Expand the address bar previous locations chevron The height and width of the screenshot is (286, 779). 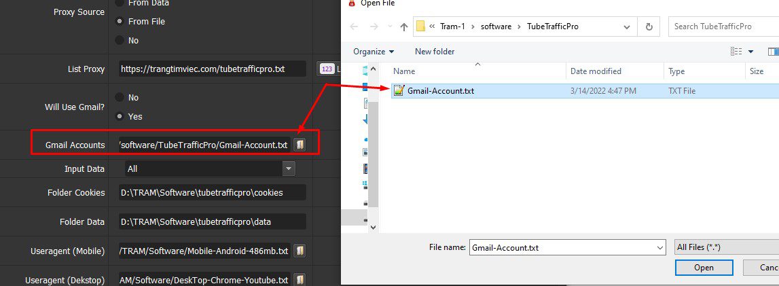(628, 26)
